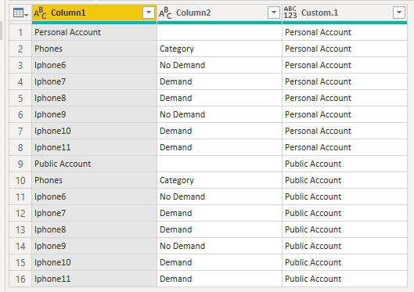Screen dimensions: 414x292
Task: Click 'No Demand' cell in row 11
Action: [219, 196]
